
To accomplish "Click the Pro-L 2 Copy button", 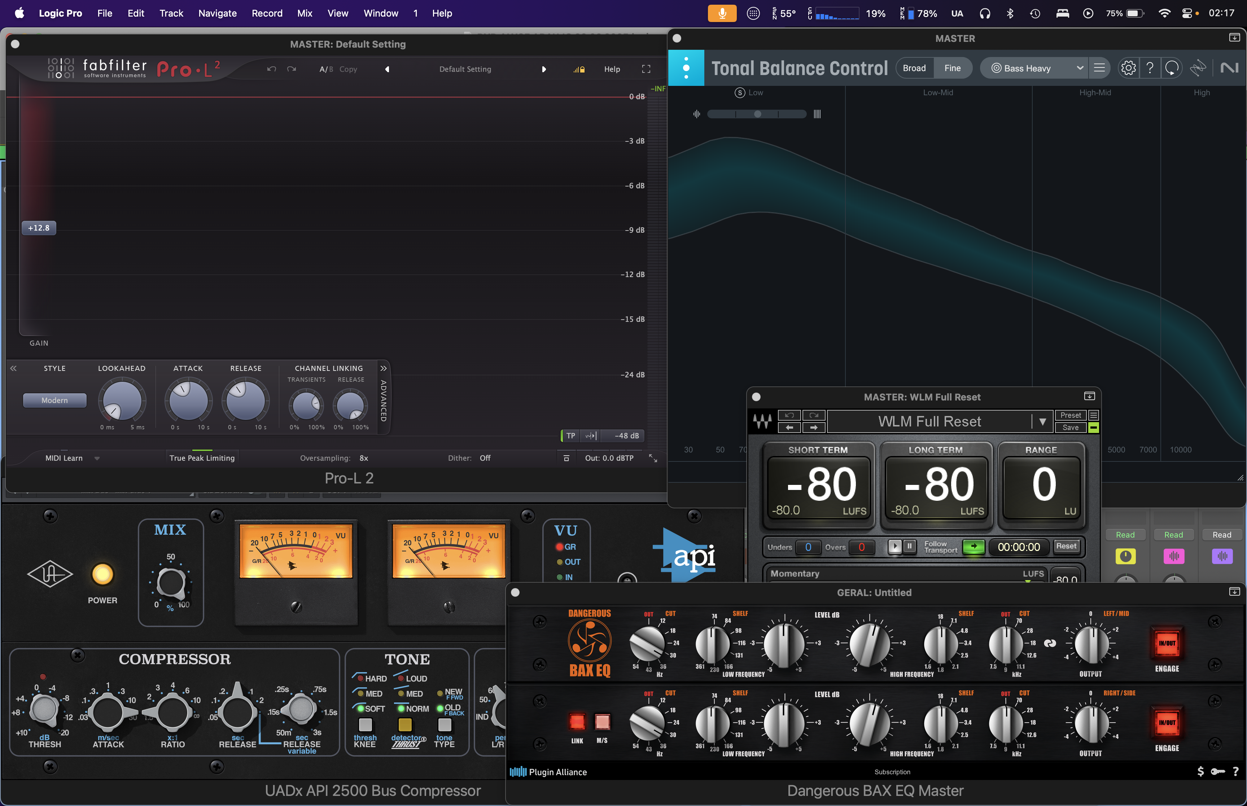I will point(348,69).
